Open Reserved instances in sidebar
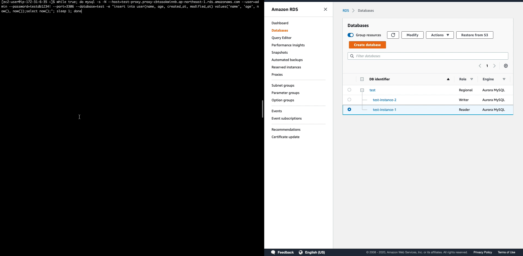Image resolution: width=523 pixels, height=256 pixels. (286, 67)
